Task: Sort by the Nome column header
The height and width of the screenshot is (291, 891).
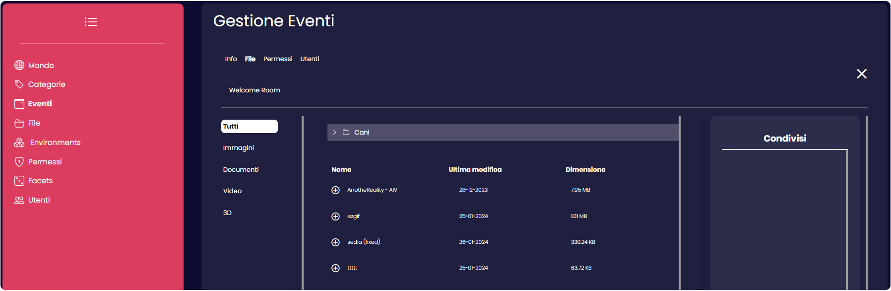Action: (341, 169)
